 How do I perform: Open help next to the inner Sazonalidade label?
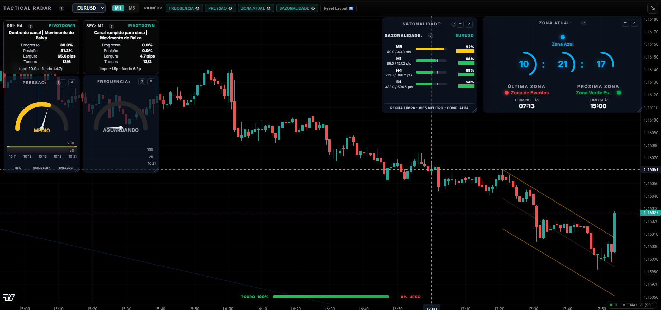(430, 36)
